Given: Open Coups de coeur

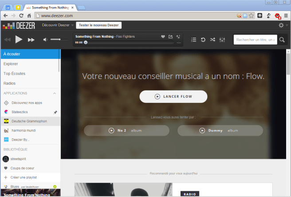Looking at the screenshot, I should (x=31, y=168).
